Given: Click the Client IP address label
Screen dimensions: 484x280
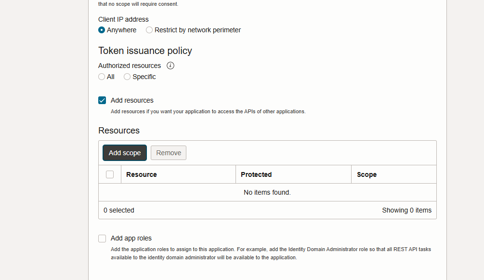Looking at the screenshot, I should (x=123, y=19).
